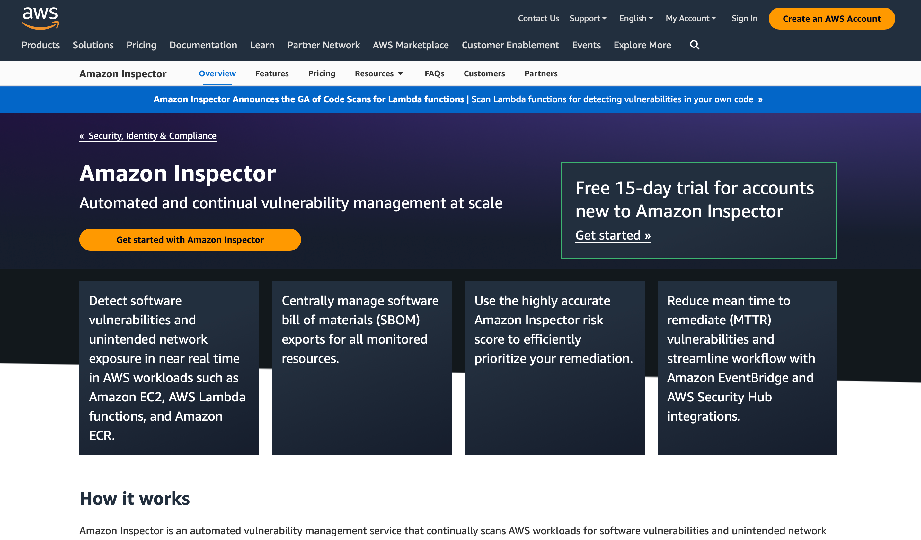Open the search magnifier icon

[x=695, y=45]
